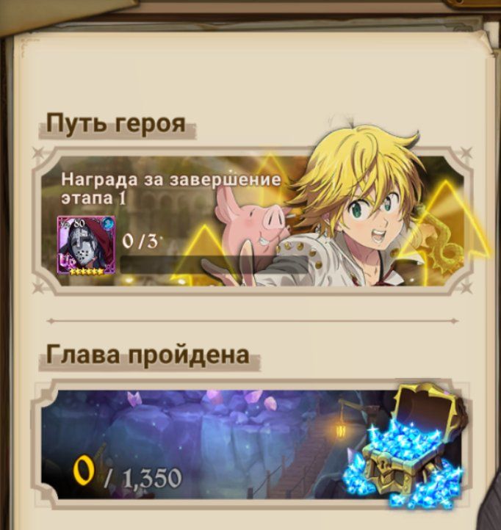Screen dimensions: 501x530
Task: Open the UR hero reward portrait
Action: click(x=87, y=245)
